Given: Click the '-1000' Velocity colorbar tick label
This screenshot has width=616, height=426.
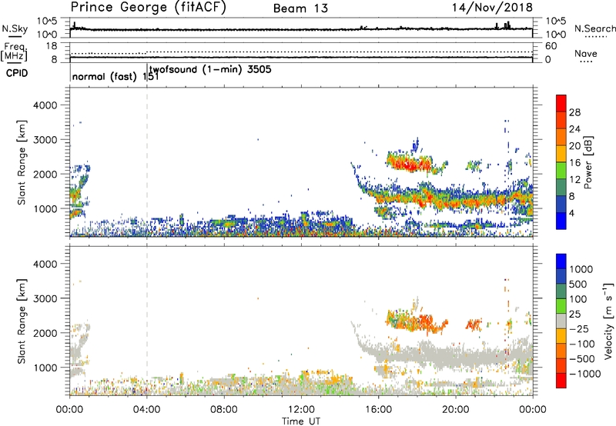Looking at the screenshot, I should [x=585, y=374].
